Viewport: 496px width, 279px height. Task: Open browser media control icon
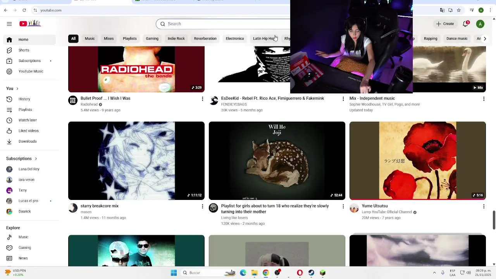(472, 10)
